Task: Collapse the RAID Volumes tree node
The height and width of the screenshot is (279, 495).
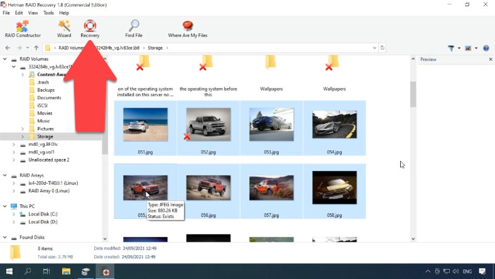Action: [5, 59]
